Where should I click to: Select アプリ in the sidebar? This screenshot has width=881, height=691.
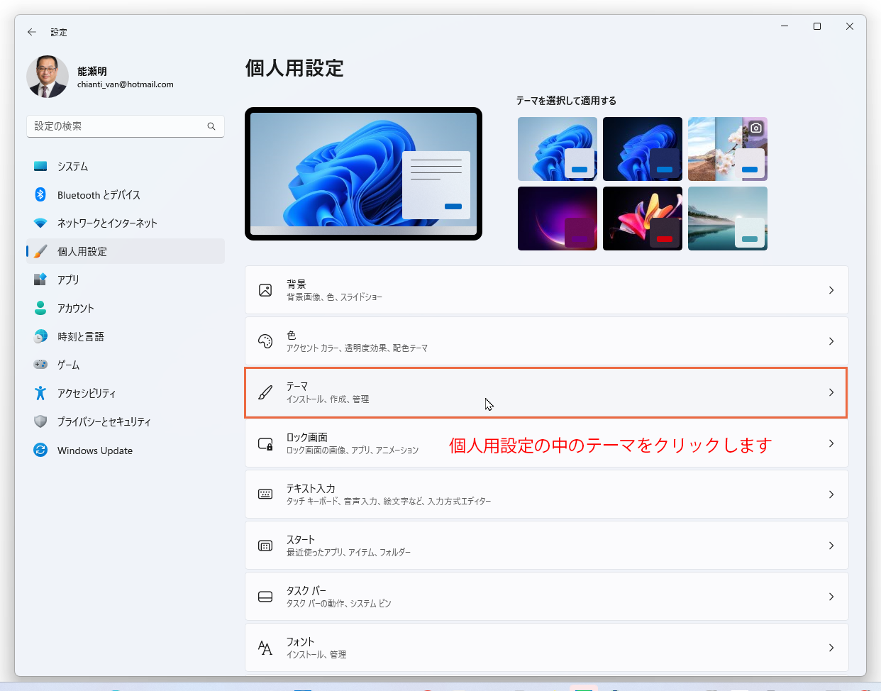click(126, 280)
